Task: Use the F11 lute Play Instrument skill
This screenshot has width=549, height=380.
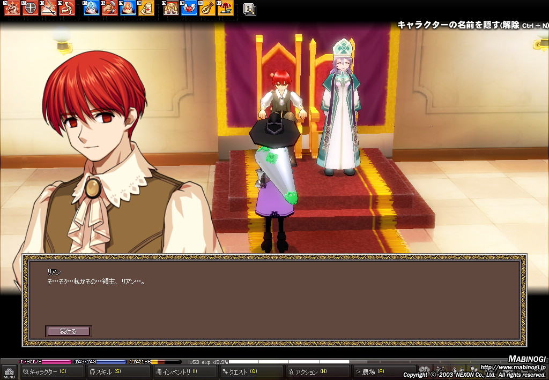Action: (207, 9)
